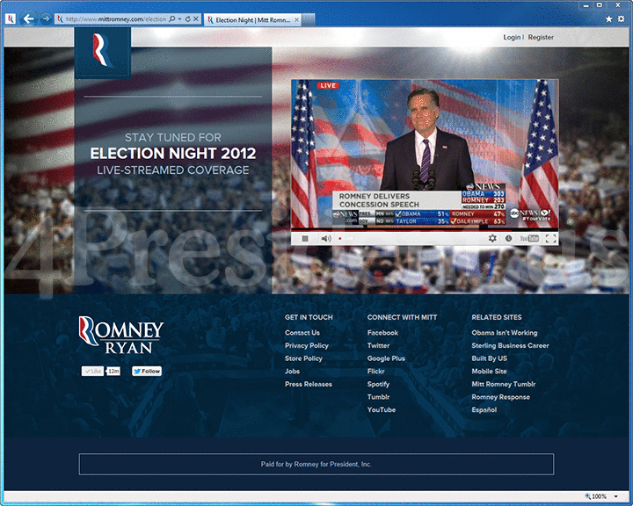
Task: Expand the address bar dropdown arrow
Action: click(179, 19)
